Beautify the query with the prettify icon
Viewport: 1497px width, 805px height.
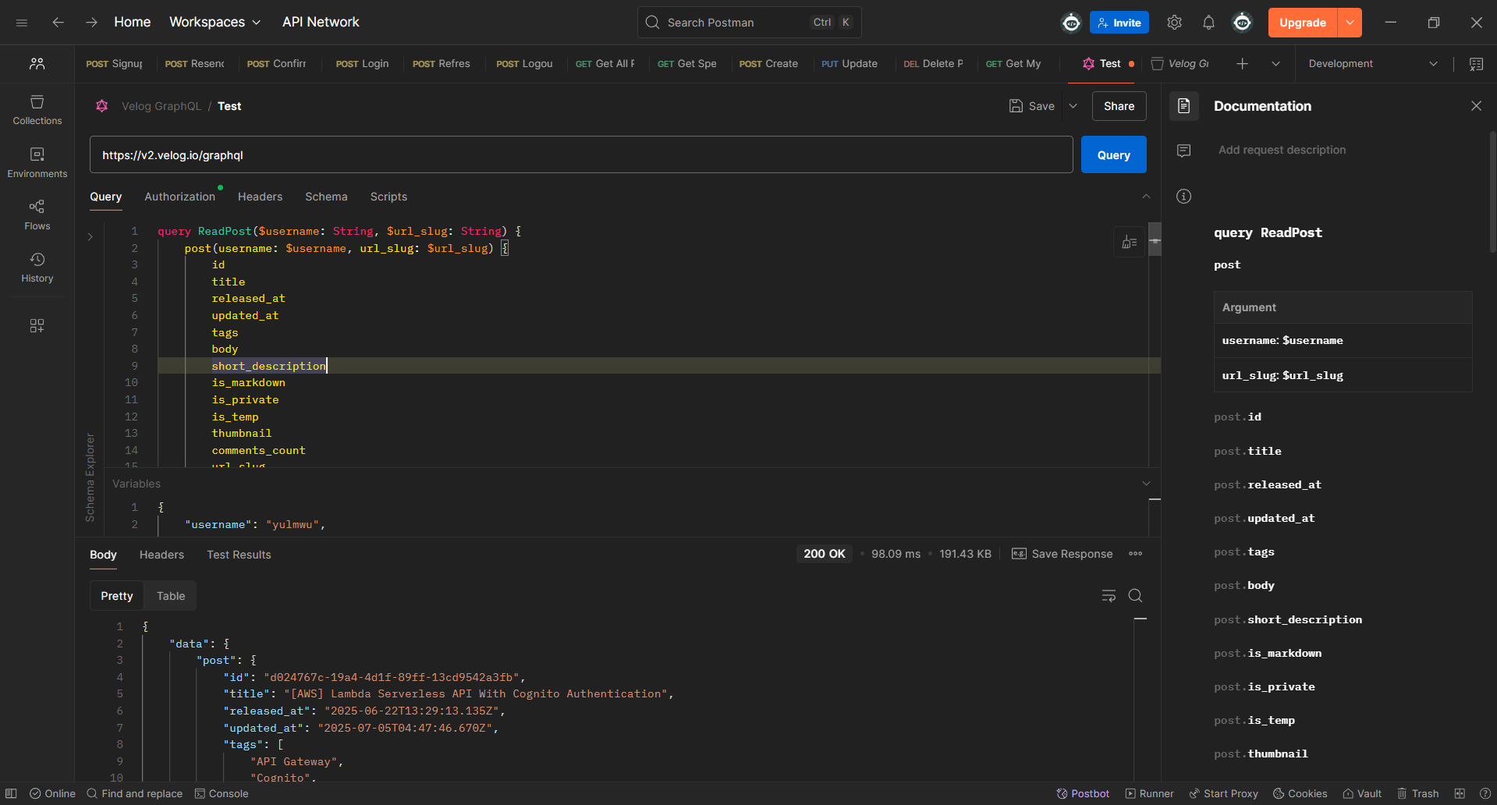coord(1129,243)
